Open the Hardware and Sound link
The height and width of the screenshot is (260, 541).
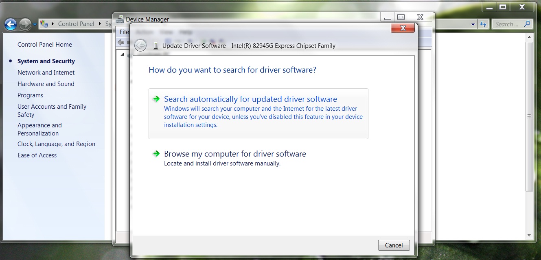coord(46,84)
